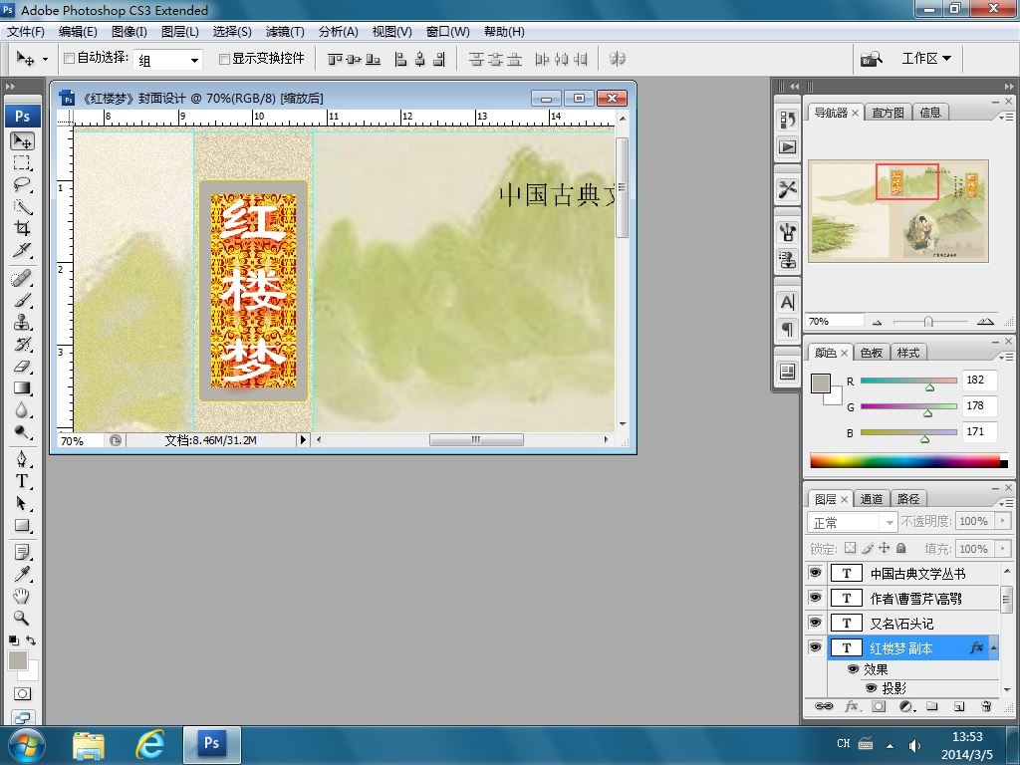Toggle the lock all padlock icon
The height and width of the screenshot is (765, 1020).
900,548
